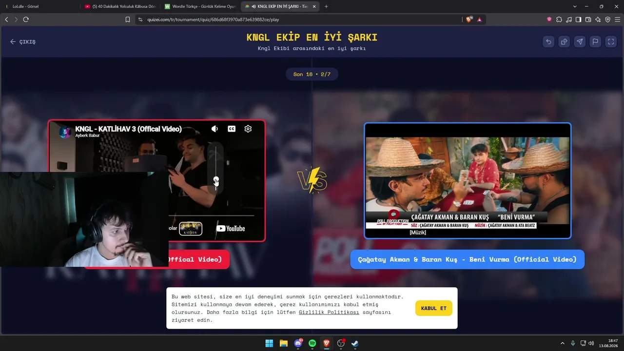Image resolution: width=624 pixels, height=351 pixels.
Task: Share the quiz via paper plane icon
Action: 580,41
